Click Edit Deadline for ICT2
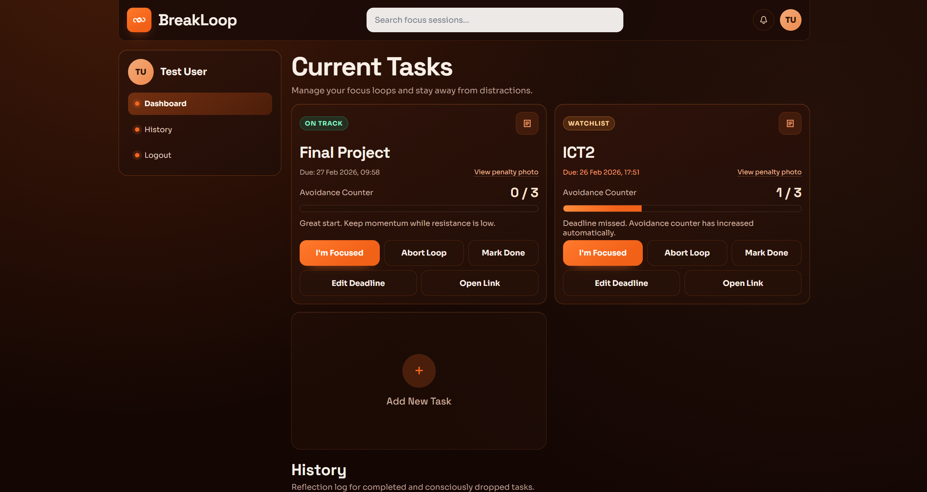The height and width of the screenshot is (492, 927). (621, 283)
